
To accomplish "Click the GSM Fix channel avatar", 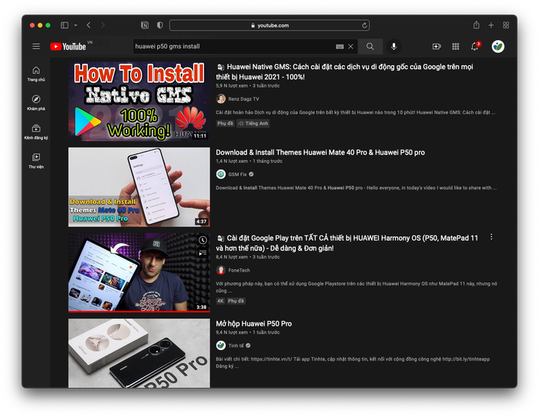I will (221, 174).
